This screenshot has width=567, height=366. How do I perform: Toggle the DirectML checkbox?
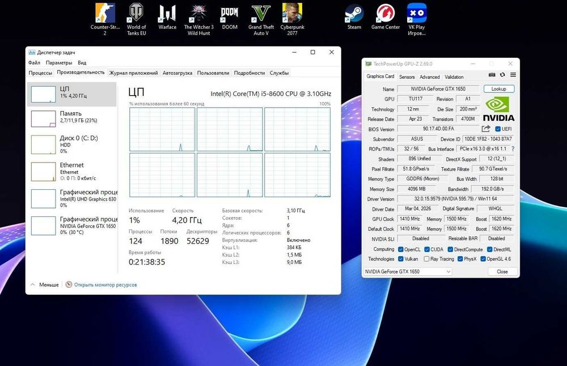[490, 249]
